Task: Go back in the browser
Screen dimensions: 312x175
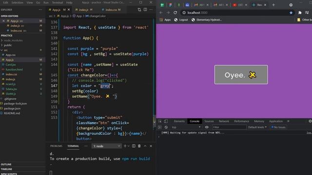Action: [x=161, y=13]
